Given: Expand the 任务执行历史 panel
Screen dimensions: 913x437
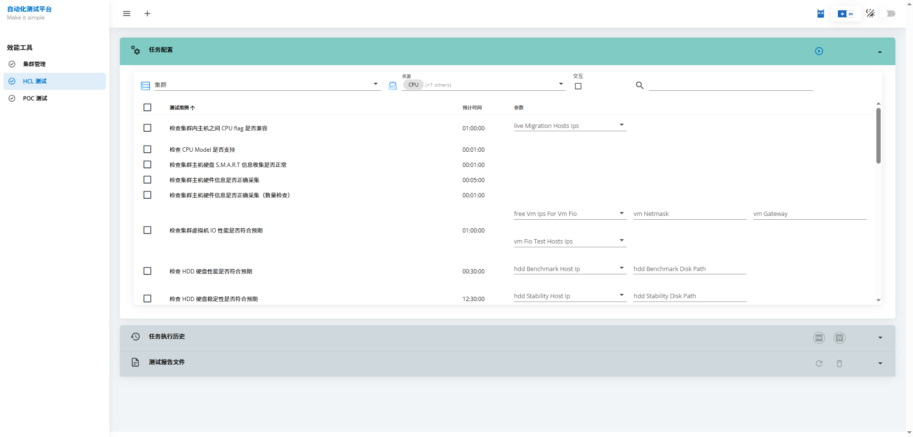Looking at the screenshot, I should tap(880, 338).
